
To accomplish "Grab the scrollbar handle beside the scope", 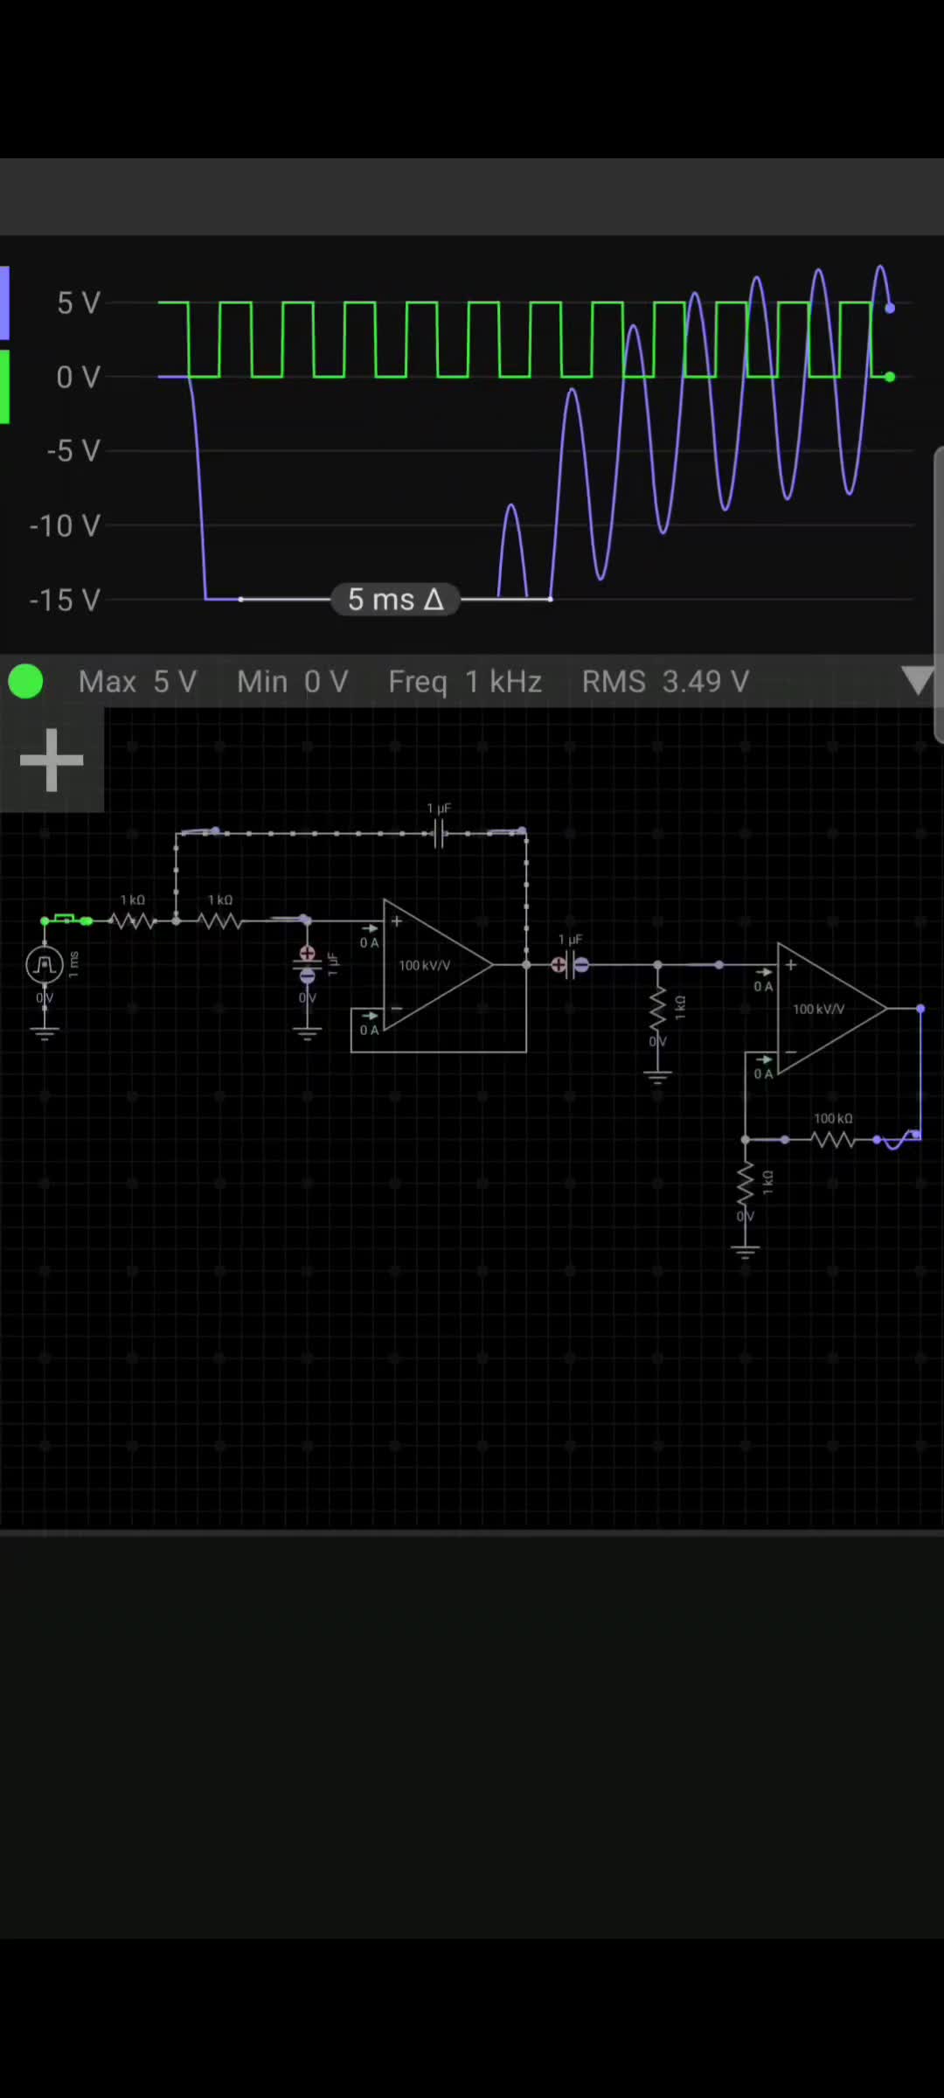I will coord(939,594).
